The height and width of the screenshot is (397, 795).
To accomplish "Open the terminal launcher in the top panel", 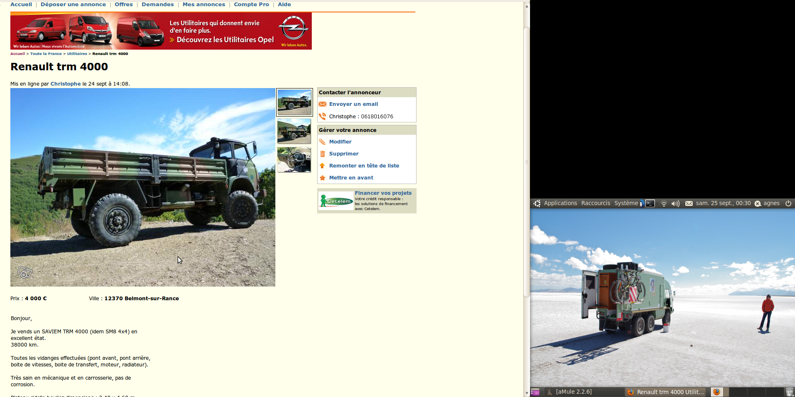I will pyautogui.click(x=650, y=203).
